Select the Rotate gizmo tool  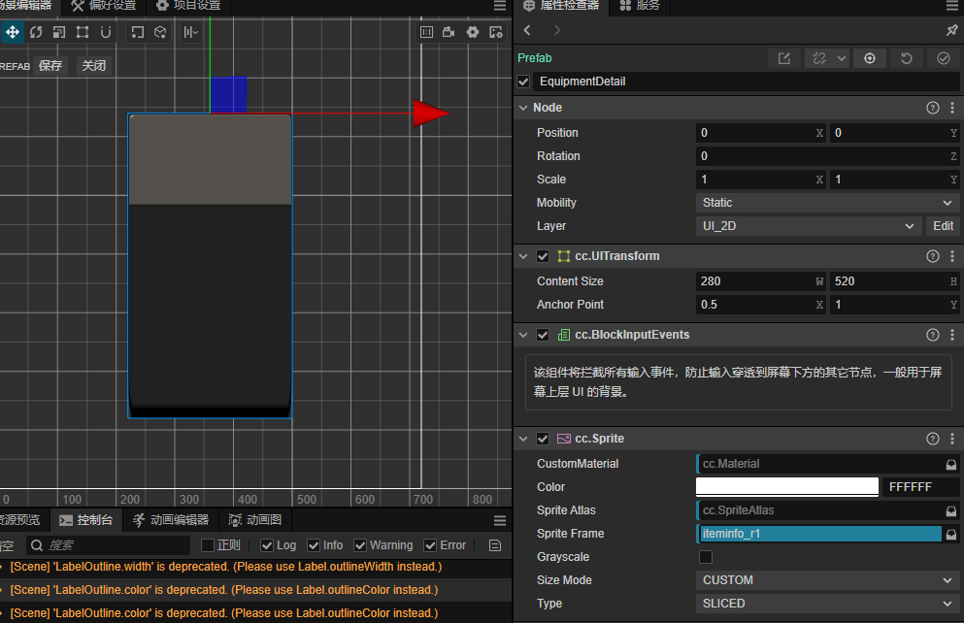(36, 32)
